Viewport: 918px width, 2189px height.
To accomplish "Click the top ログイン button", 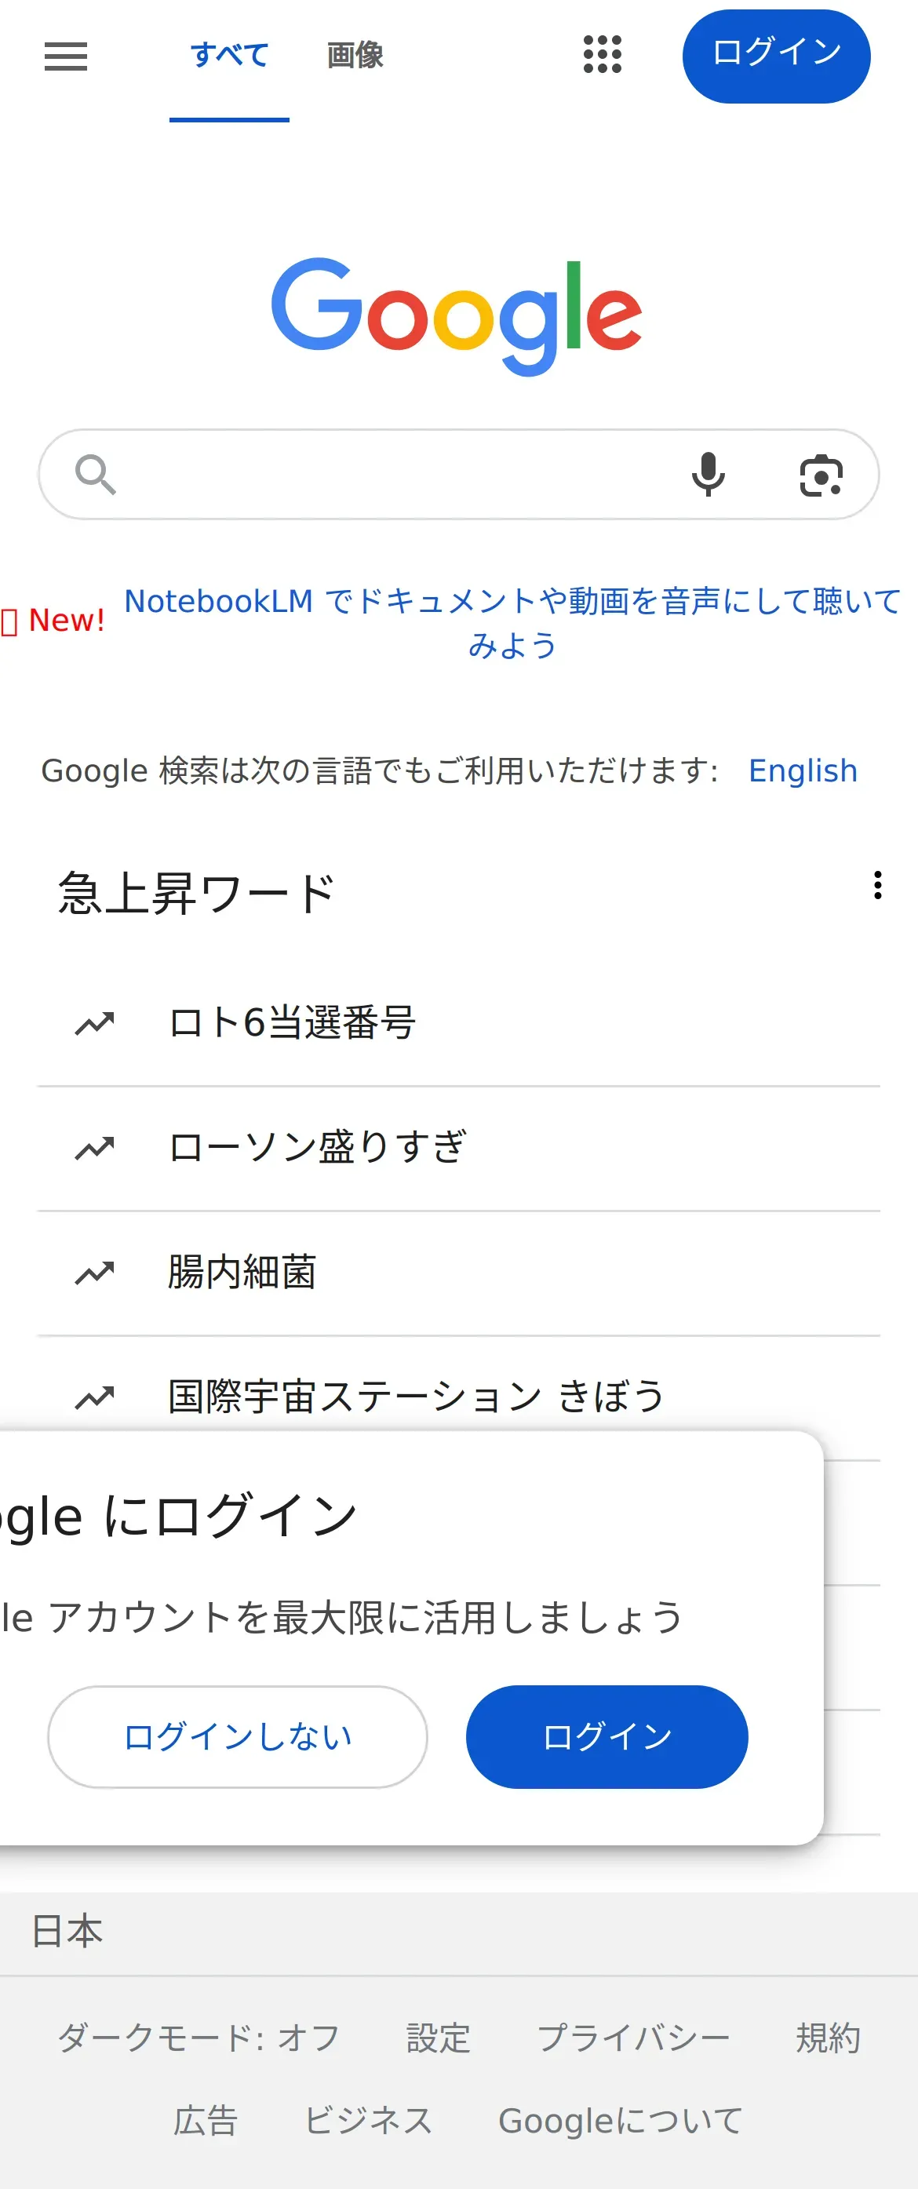I will pos(776,56).
